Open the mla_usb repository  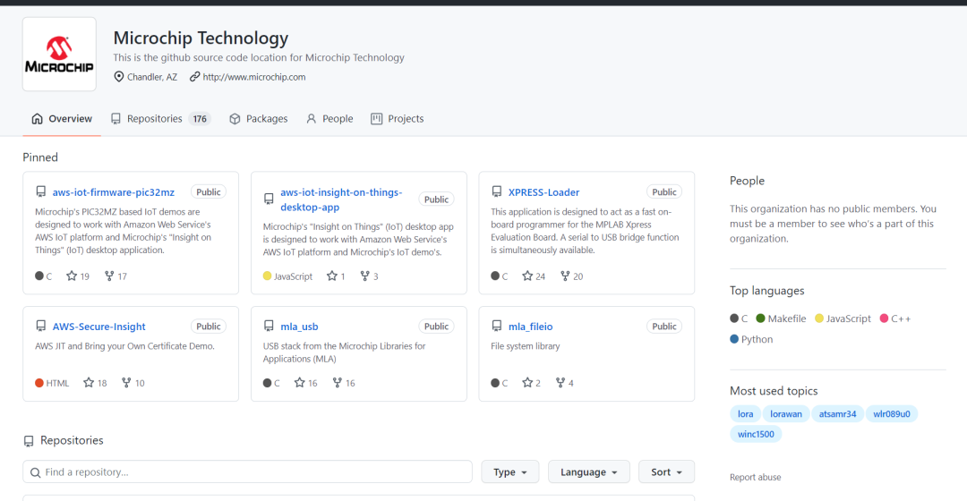pyautogui.click(x=299, y=327)
